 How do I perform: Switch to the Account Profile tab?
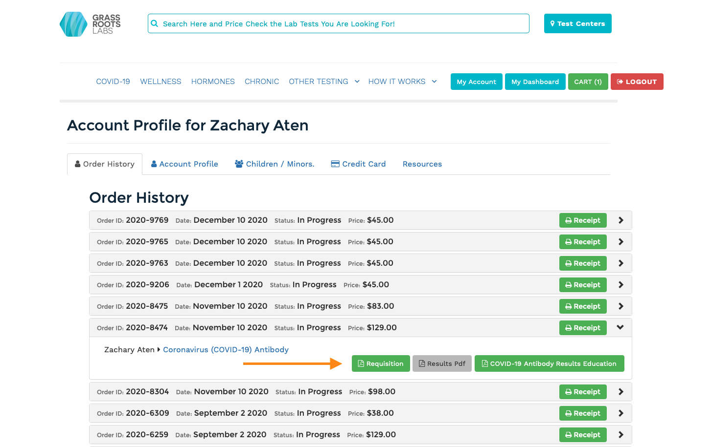184,164
